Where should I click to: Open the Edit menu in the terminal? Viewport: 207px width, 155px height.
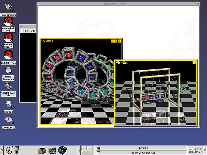[x=33, y=31]
